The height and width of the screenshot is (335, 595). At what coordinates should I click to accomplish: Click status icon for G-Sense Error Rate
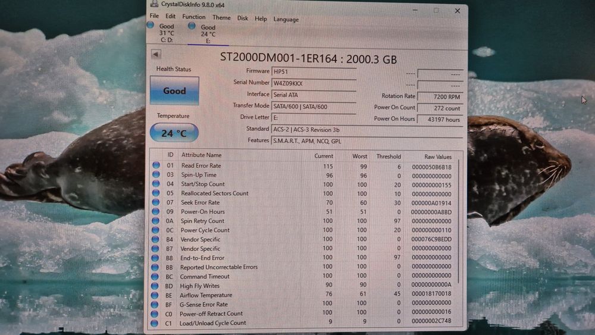(155, 304)
